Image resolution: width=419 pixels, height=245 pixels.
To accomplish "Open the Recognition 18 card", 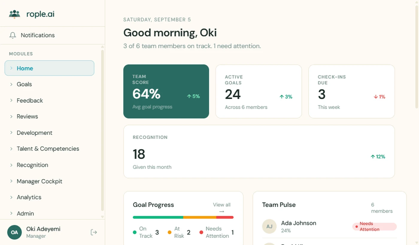I will pyautogui.click(x=259, y=152).
